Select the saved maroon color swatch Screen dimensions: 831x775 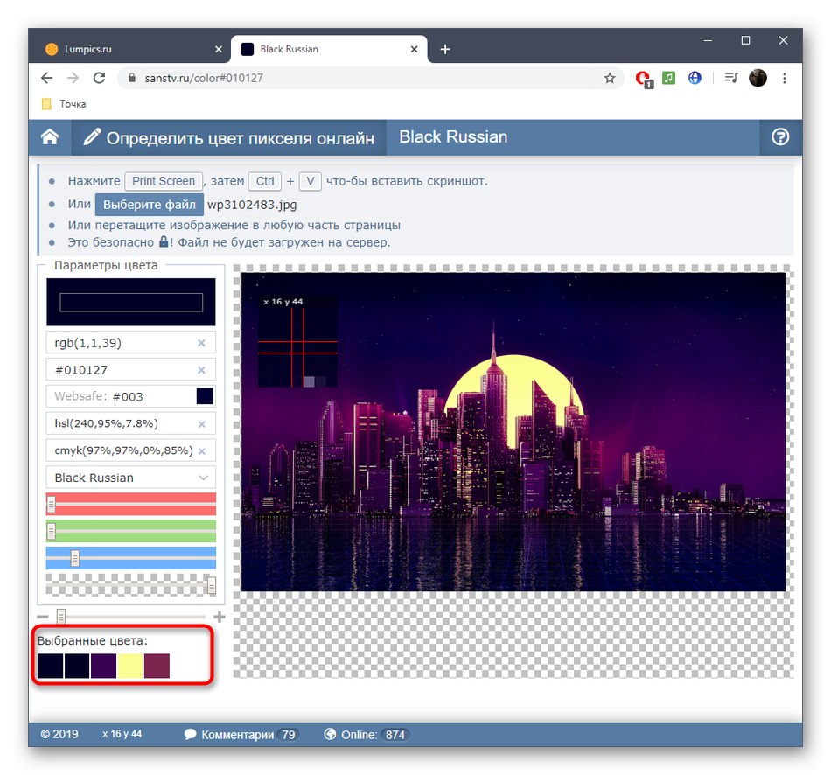157,666
